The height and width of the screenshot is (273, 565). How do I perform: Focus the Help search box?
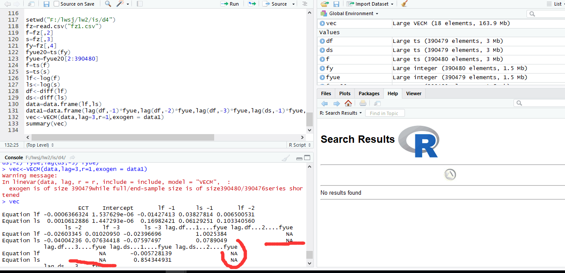[x=539, y=103]
